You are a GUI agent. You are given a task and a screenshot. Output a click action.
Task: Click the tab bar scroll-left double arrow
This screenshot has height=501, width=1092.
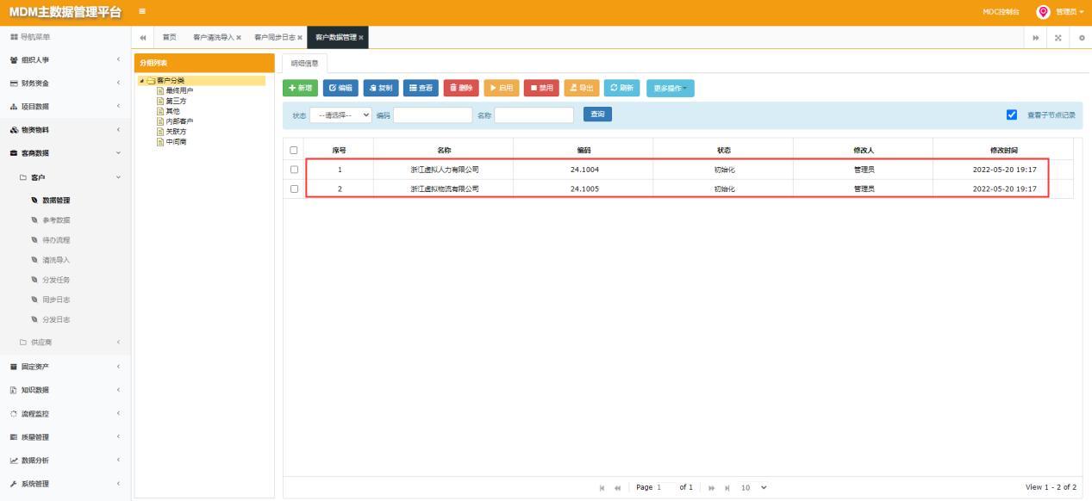[144, 37]
